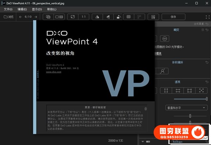Image resolution: width=211 pixels, height=145 pixels.
Task: Click the compare before/after view icon
Action: pyautogui.click(x=49, y=16)
